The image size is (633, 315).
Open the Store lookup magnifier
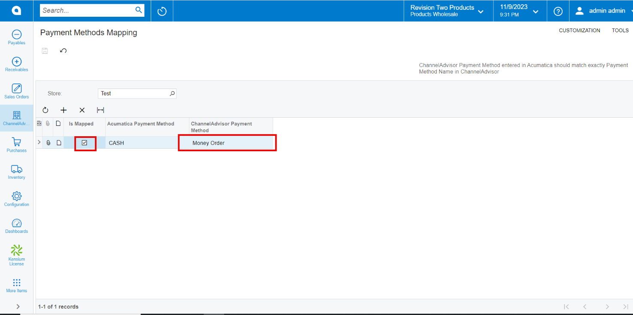coord(172,93)
